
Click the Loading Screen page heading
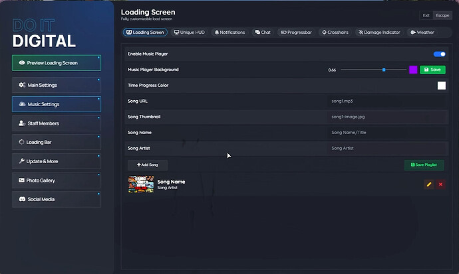point(148,12)
